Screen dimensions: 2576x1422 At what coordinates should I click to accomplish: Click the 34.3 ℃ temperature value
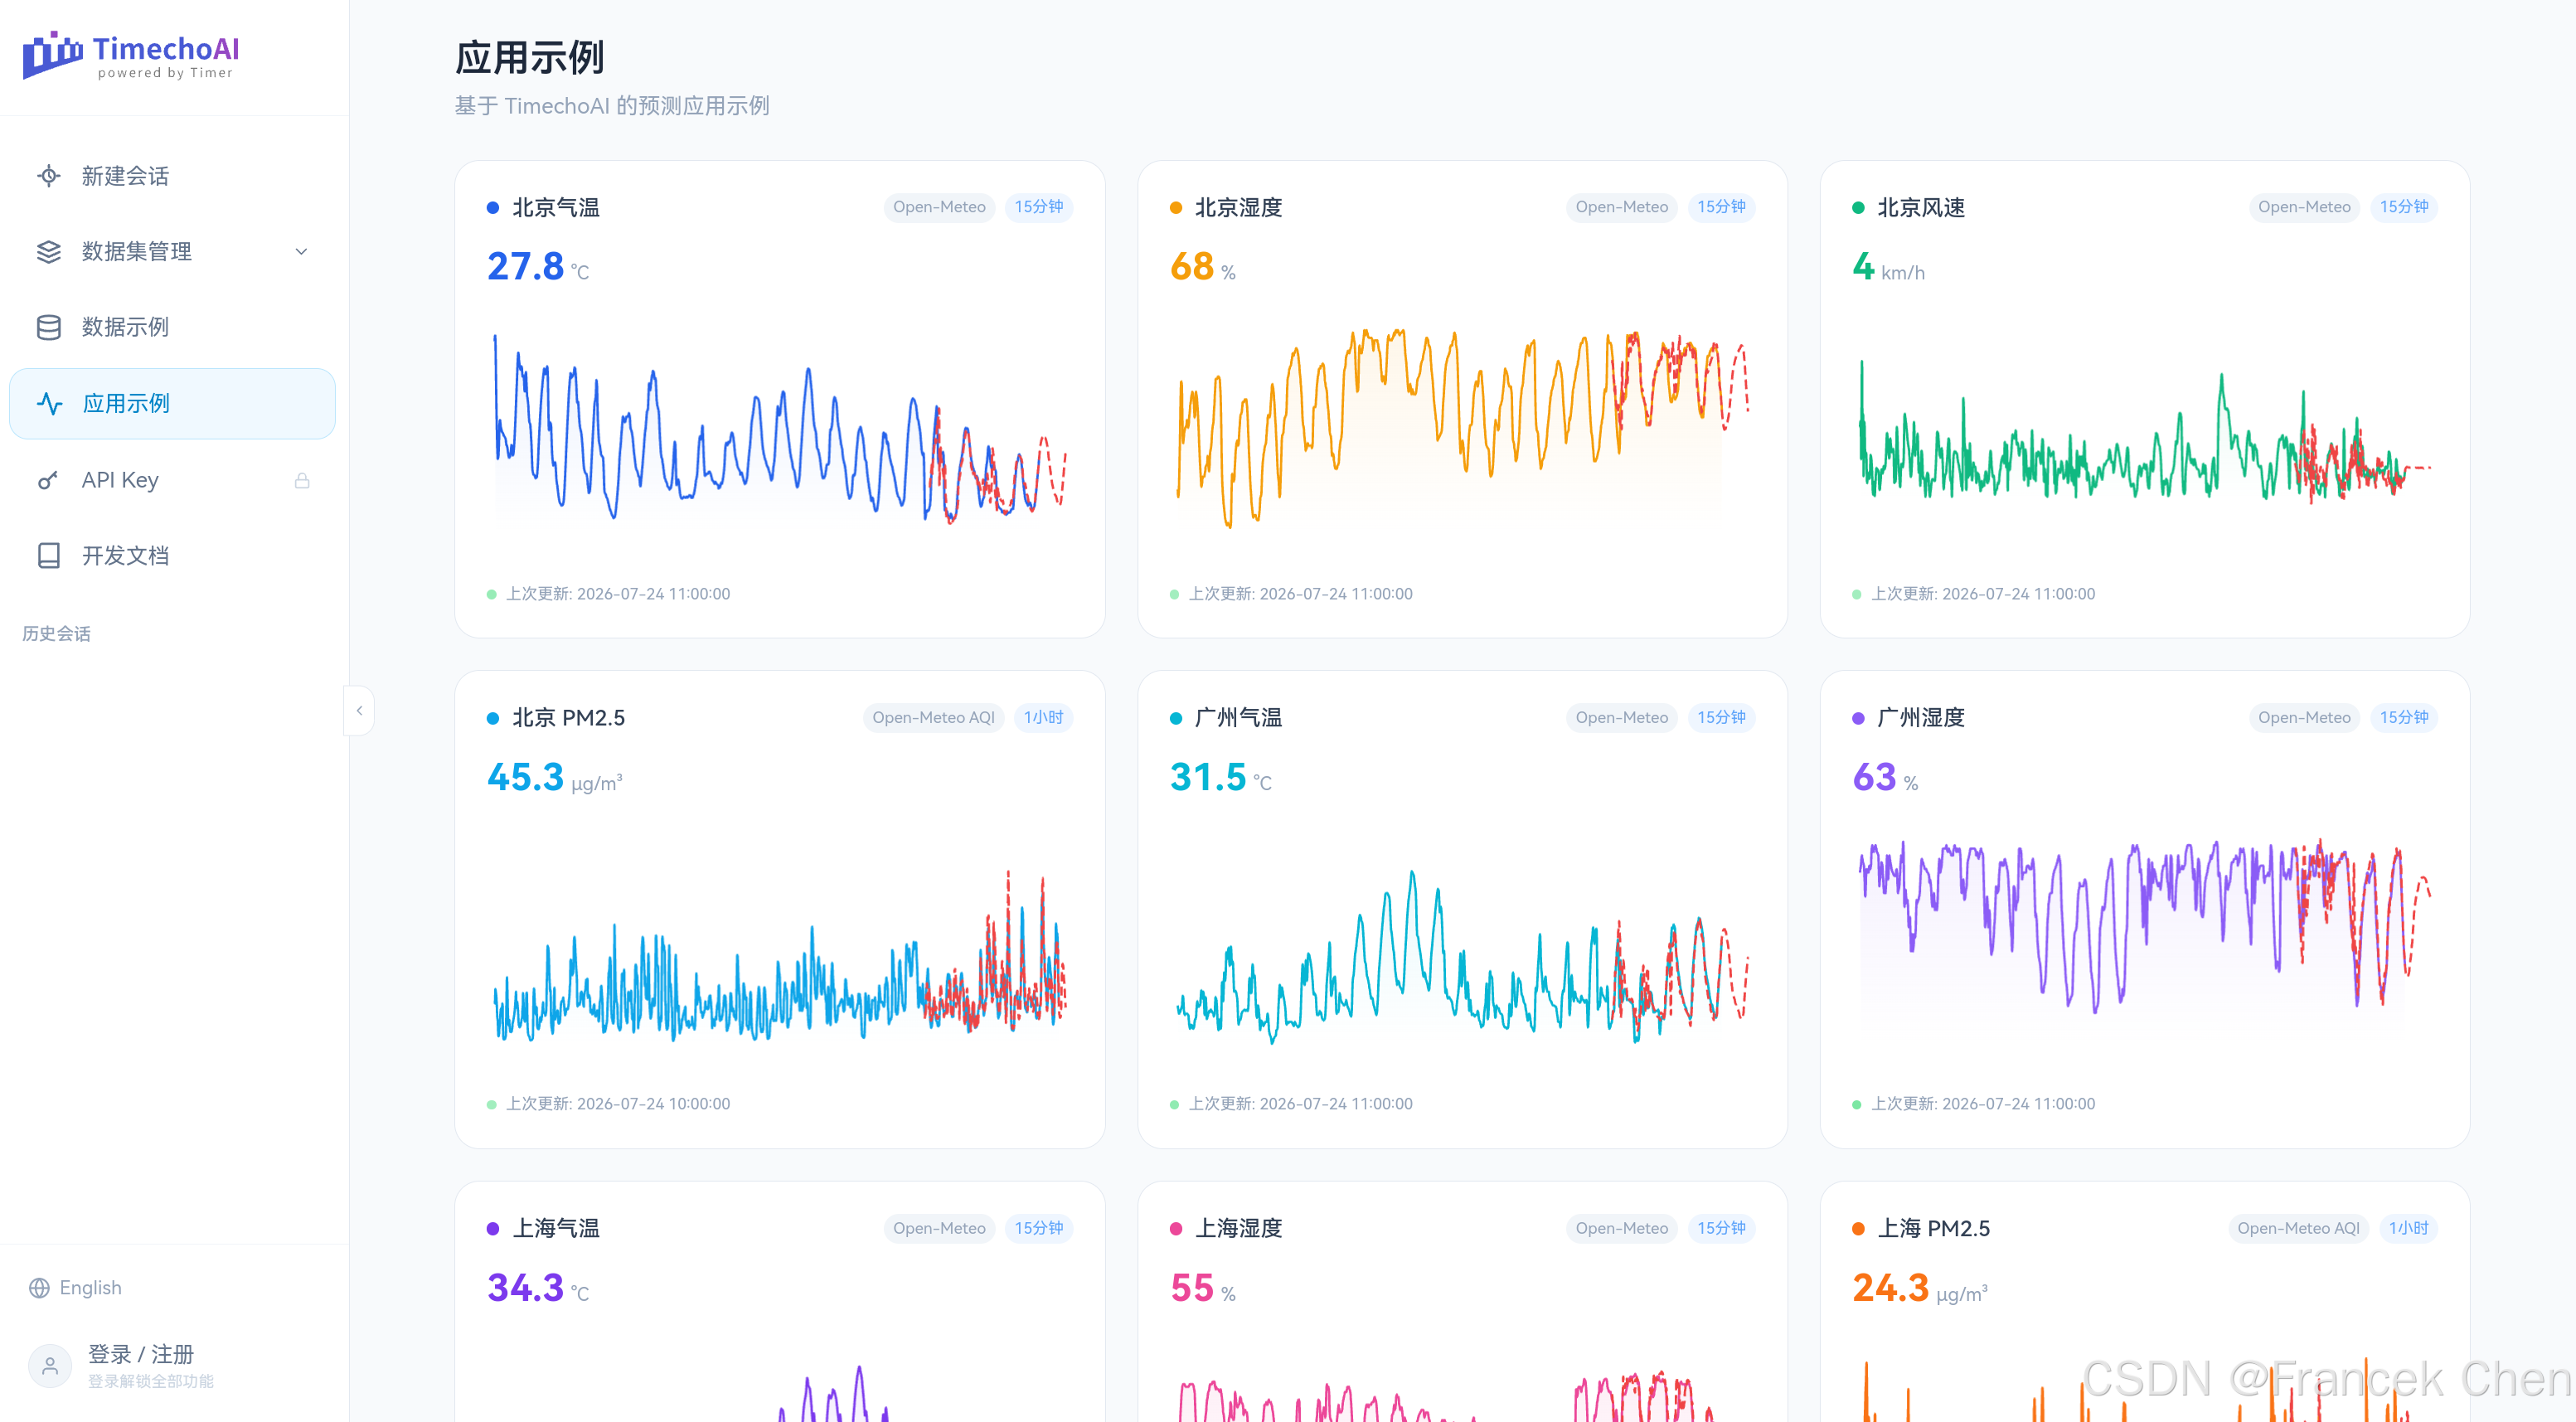click(538, 1288)
